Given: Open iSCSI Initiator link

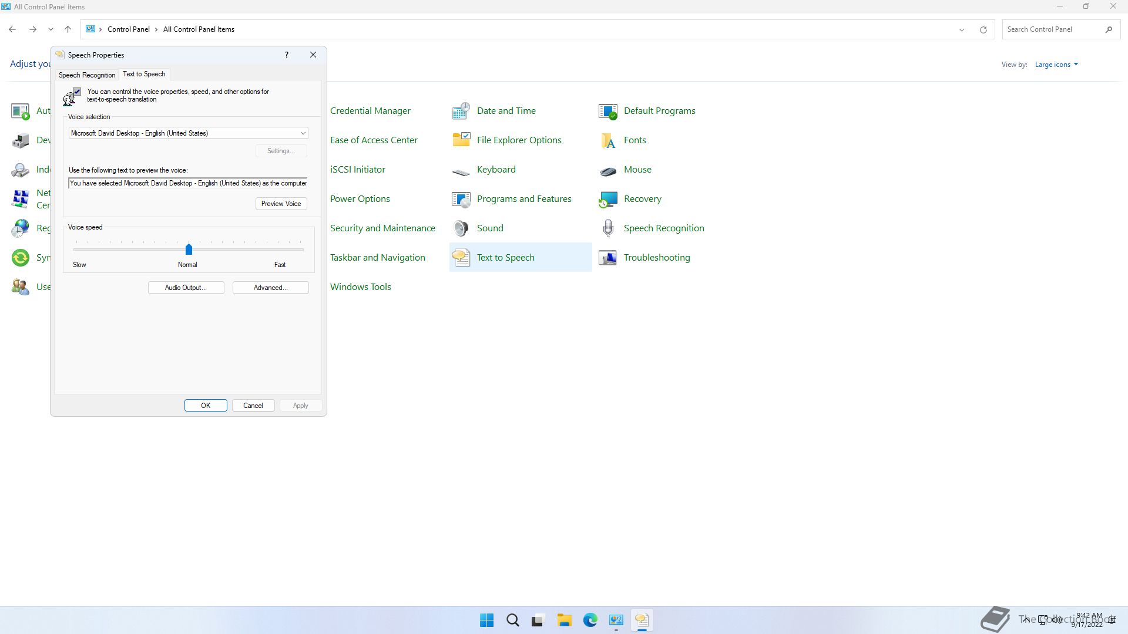Looking at the screenshot, I should point(358,169).
